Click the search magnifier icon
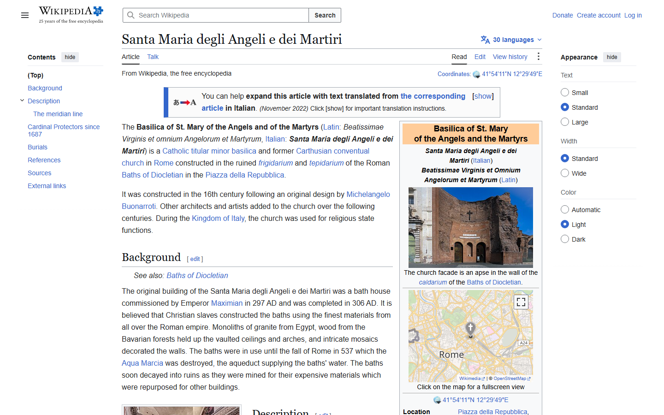 tap(131, 15)
